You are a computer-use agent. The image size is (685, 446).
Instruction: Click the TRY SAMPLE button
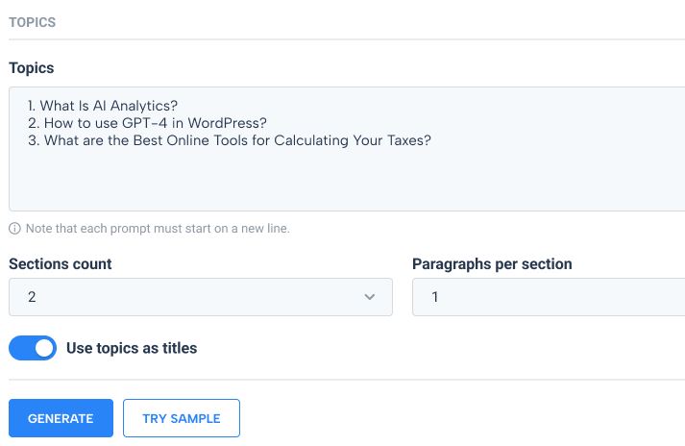(x=182, y=418)
